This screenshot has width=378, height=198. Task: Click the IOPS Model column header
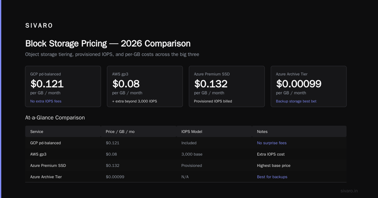coord(192,131)
